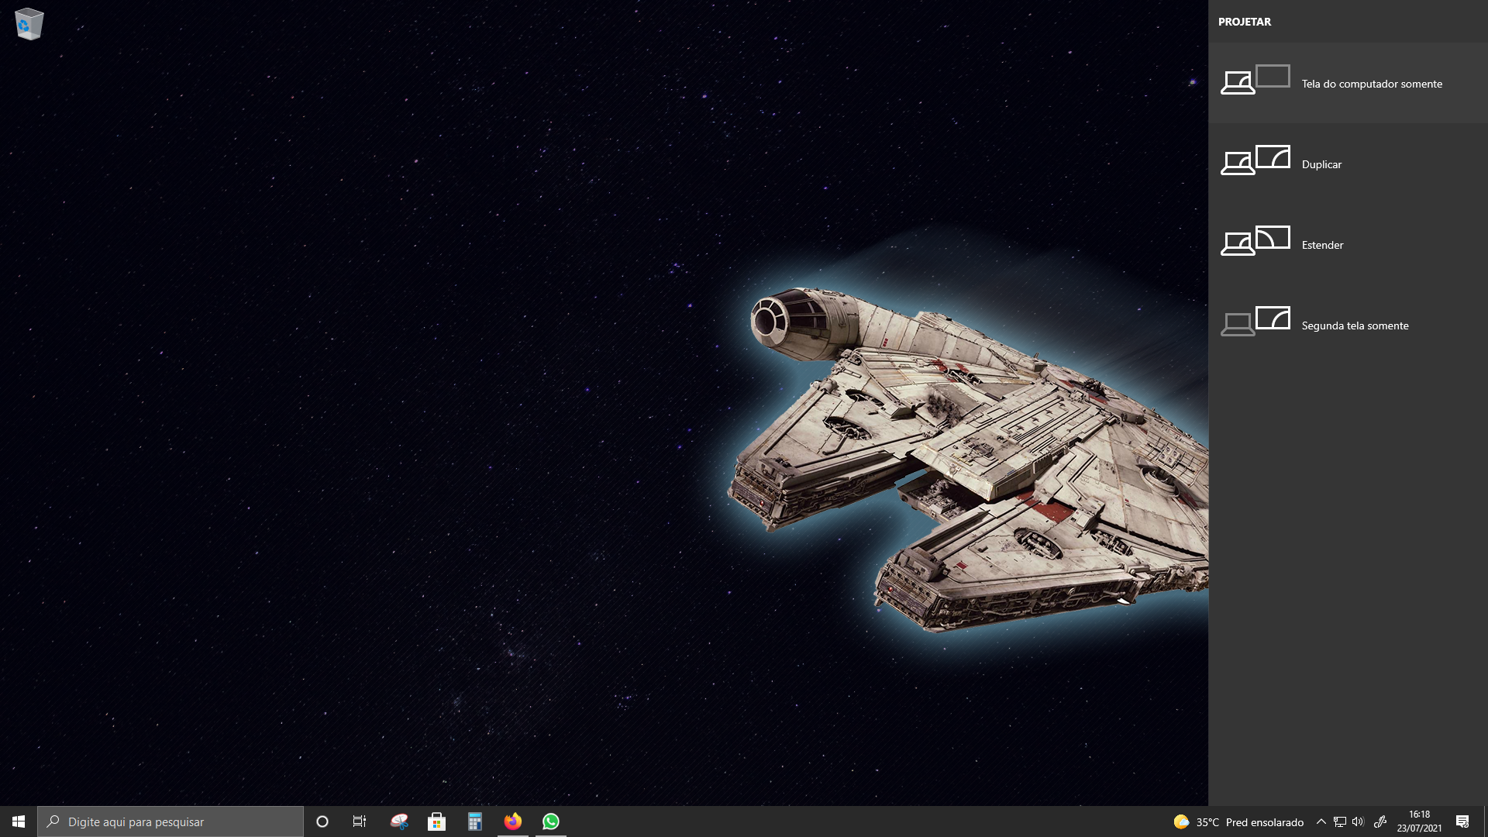Select 'Segunda tela somente' option
Image resolution: width=1488 pixels, height=837 pixels.
click(1348, 325)
